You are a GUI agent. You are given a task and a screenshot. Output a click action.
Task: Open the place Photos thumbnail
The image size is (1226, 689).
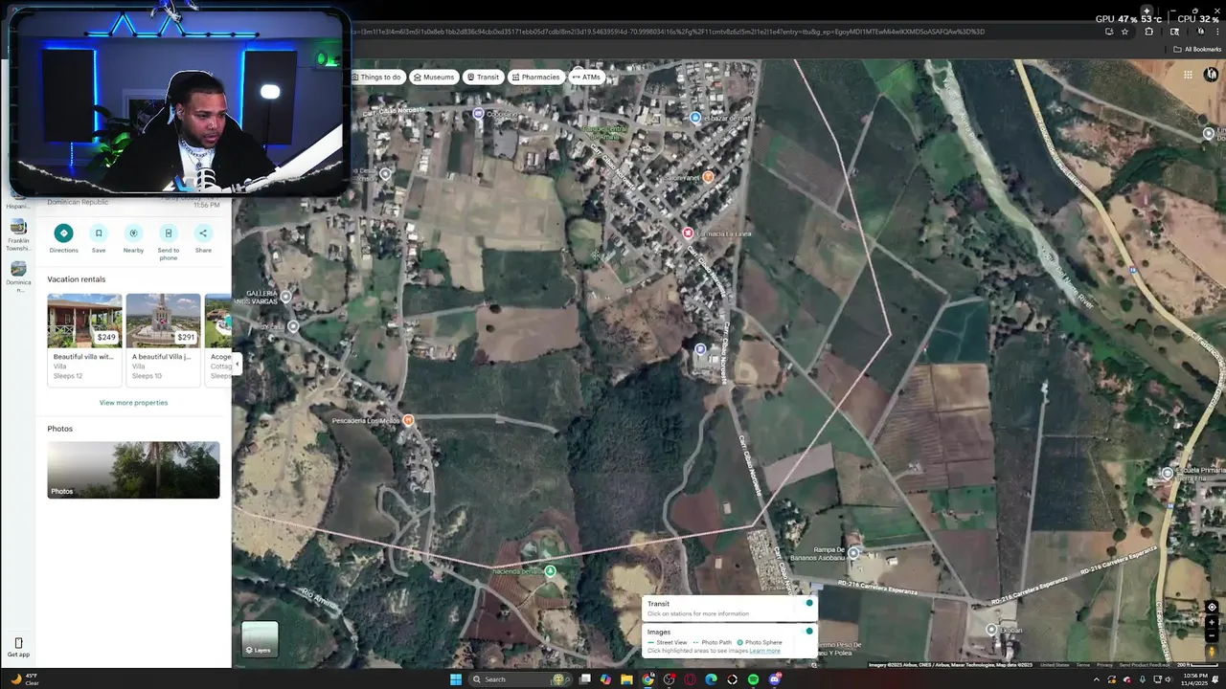(133, 470)
